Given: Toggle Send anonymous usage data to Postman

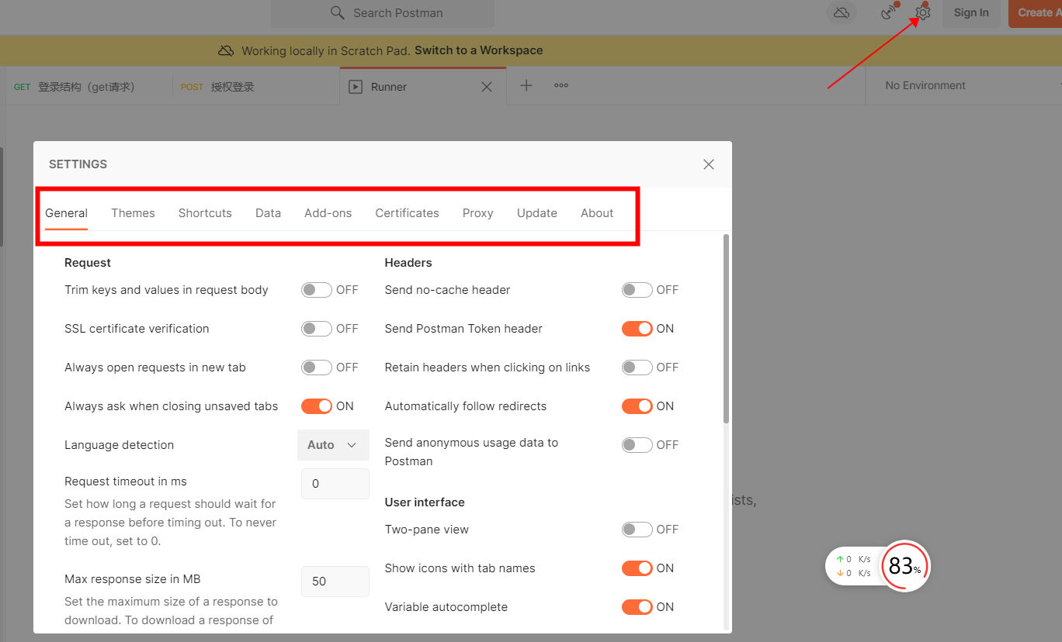Looking at the screenshot, I should [637, 445].
